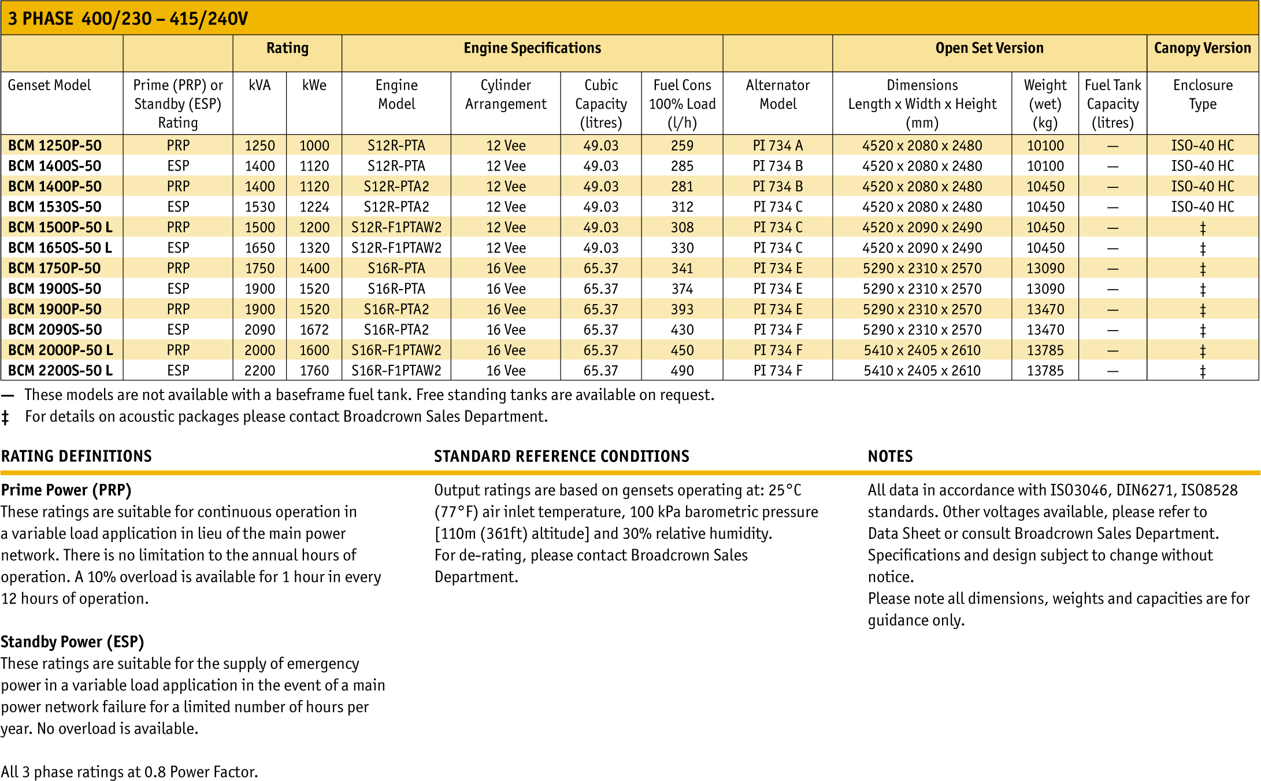This screenshot has width=1261, height=781.
Task: Click S12R-F1PTAW2 engine in BCM 1500P-50 L row
Action: pos(396,228)
